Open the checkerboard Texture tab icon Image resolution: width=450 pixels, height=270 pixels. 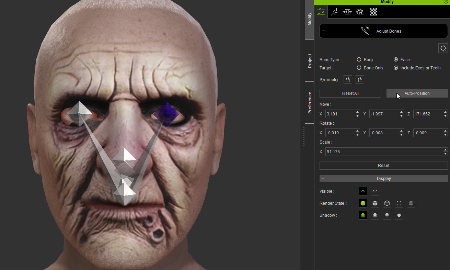coord(373,12)
